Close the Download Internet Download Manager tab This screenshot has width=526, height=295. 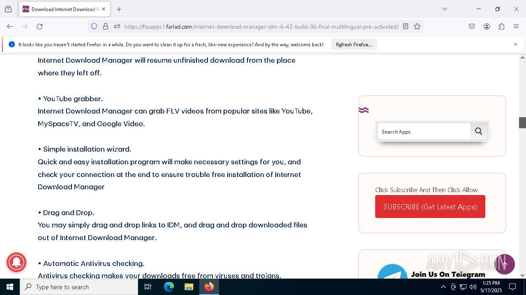[x=104, y=9]
